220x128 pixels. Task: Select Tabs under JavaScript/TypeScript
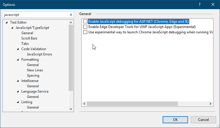pyautogui.click(x=25, y=44)
